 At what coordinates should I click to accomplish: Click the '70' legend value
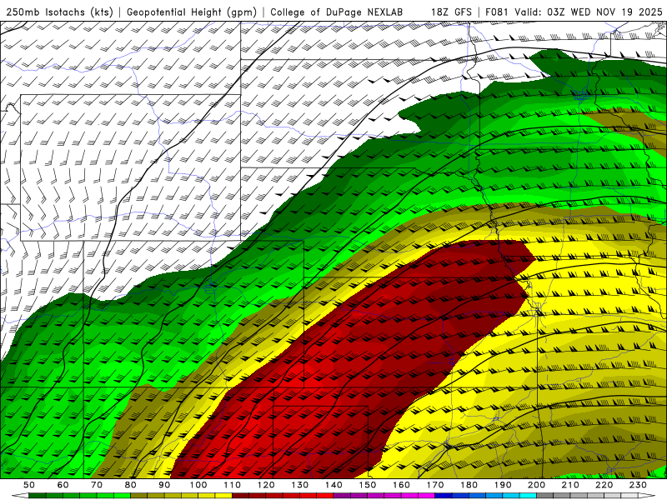click(97, 485)
